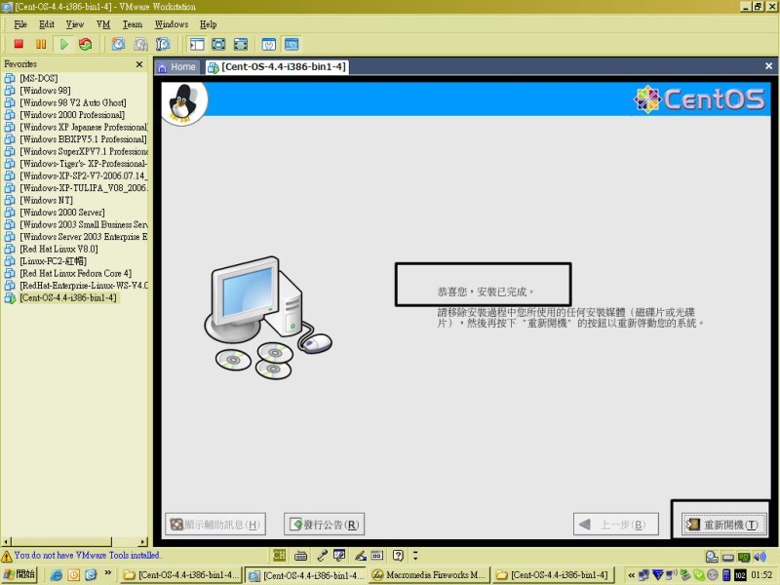Image resolution: width=780 pixels, height=585 pixels.
Task: Open the File menu
Action: tap(20, 23)
